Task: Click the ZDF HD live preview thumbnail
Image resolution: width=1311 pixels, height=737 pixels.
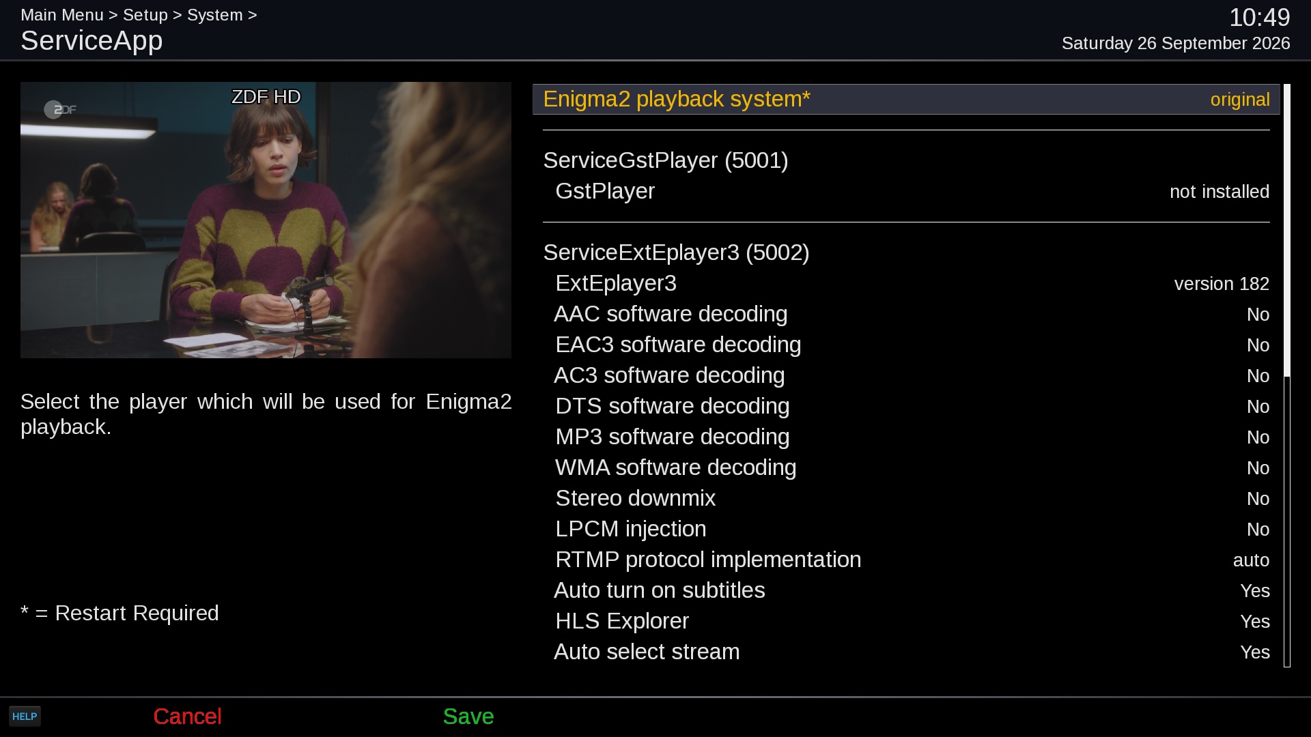Action: [x=266, y=220]
